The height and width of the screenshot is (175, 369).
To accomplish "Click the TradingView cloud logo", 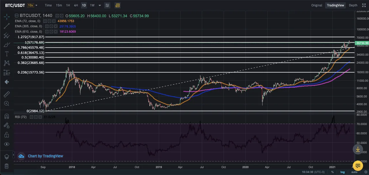I will point(21,156).
